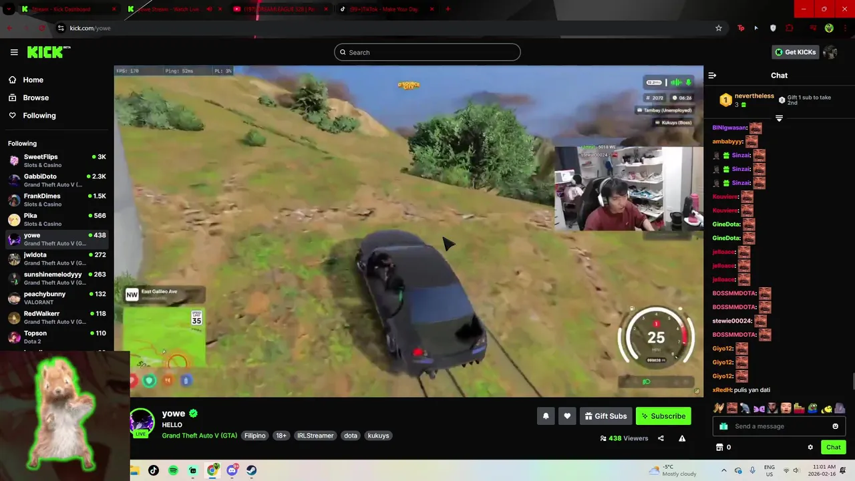Open weather widget in taskbar
Viewport: 855px width, 481px height.
click(x=672, y=470)
